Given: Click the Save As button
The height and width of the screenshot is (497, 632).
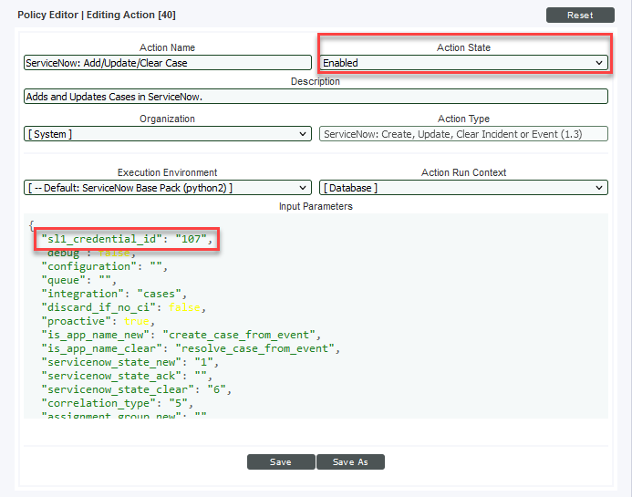Looking at the screenshot, I should [x=350, y=462].
